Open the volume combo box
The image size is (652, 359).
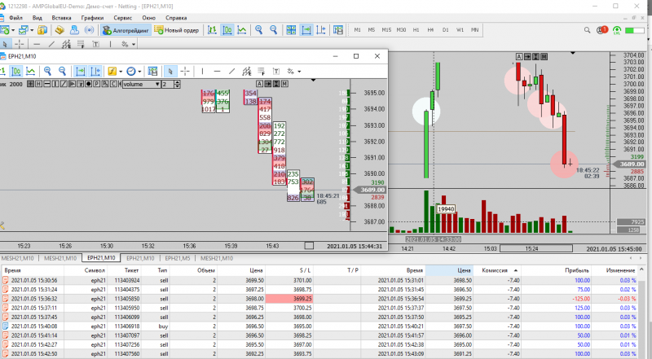coord(141,84)
